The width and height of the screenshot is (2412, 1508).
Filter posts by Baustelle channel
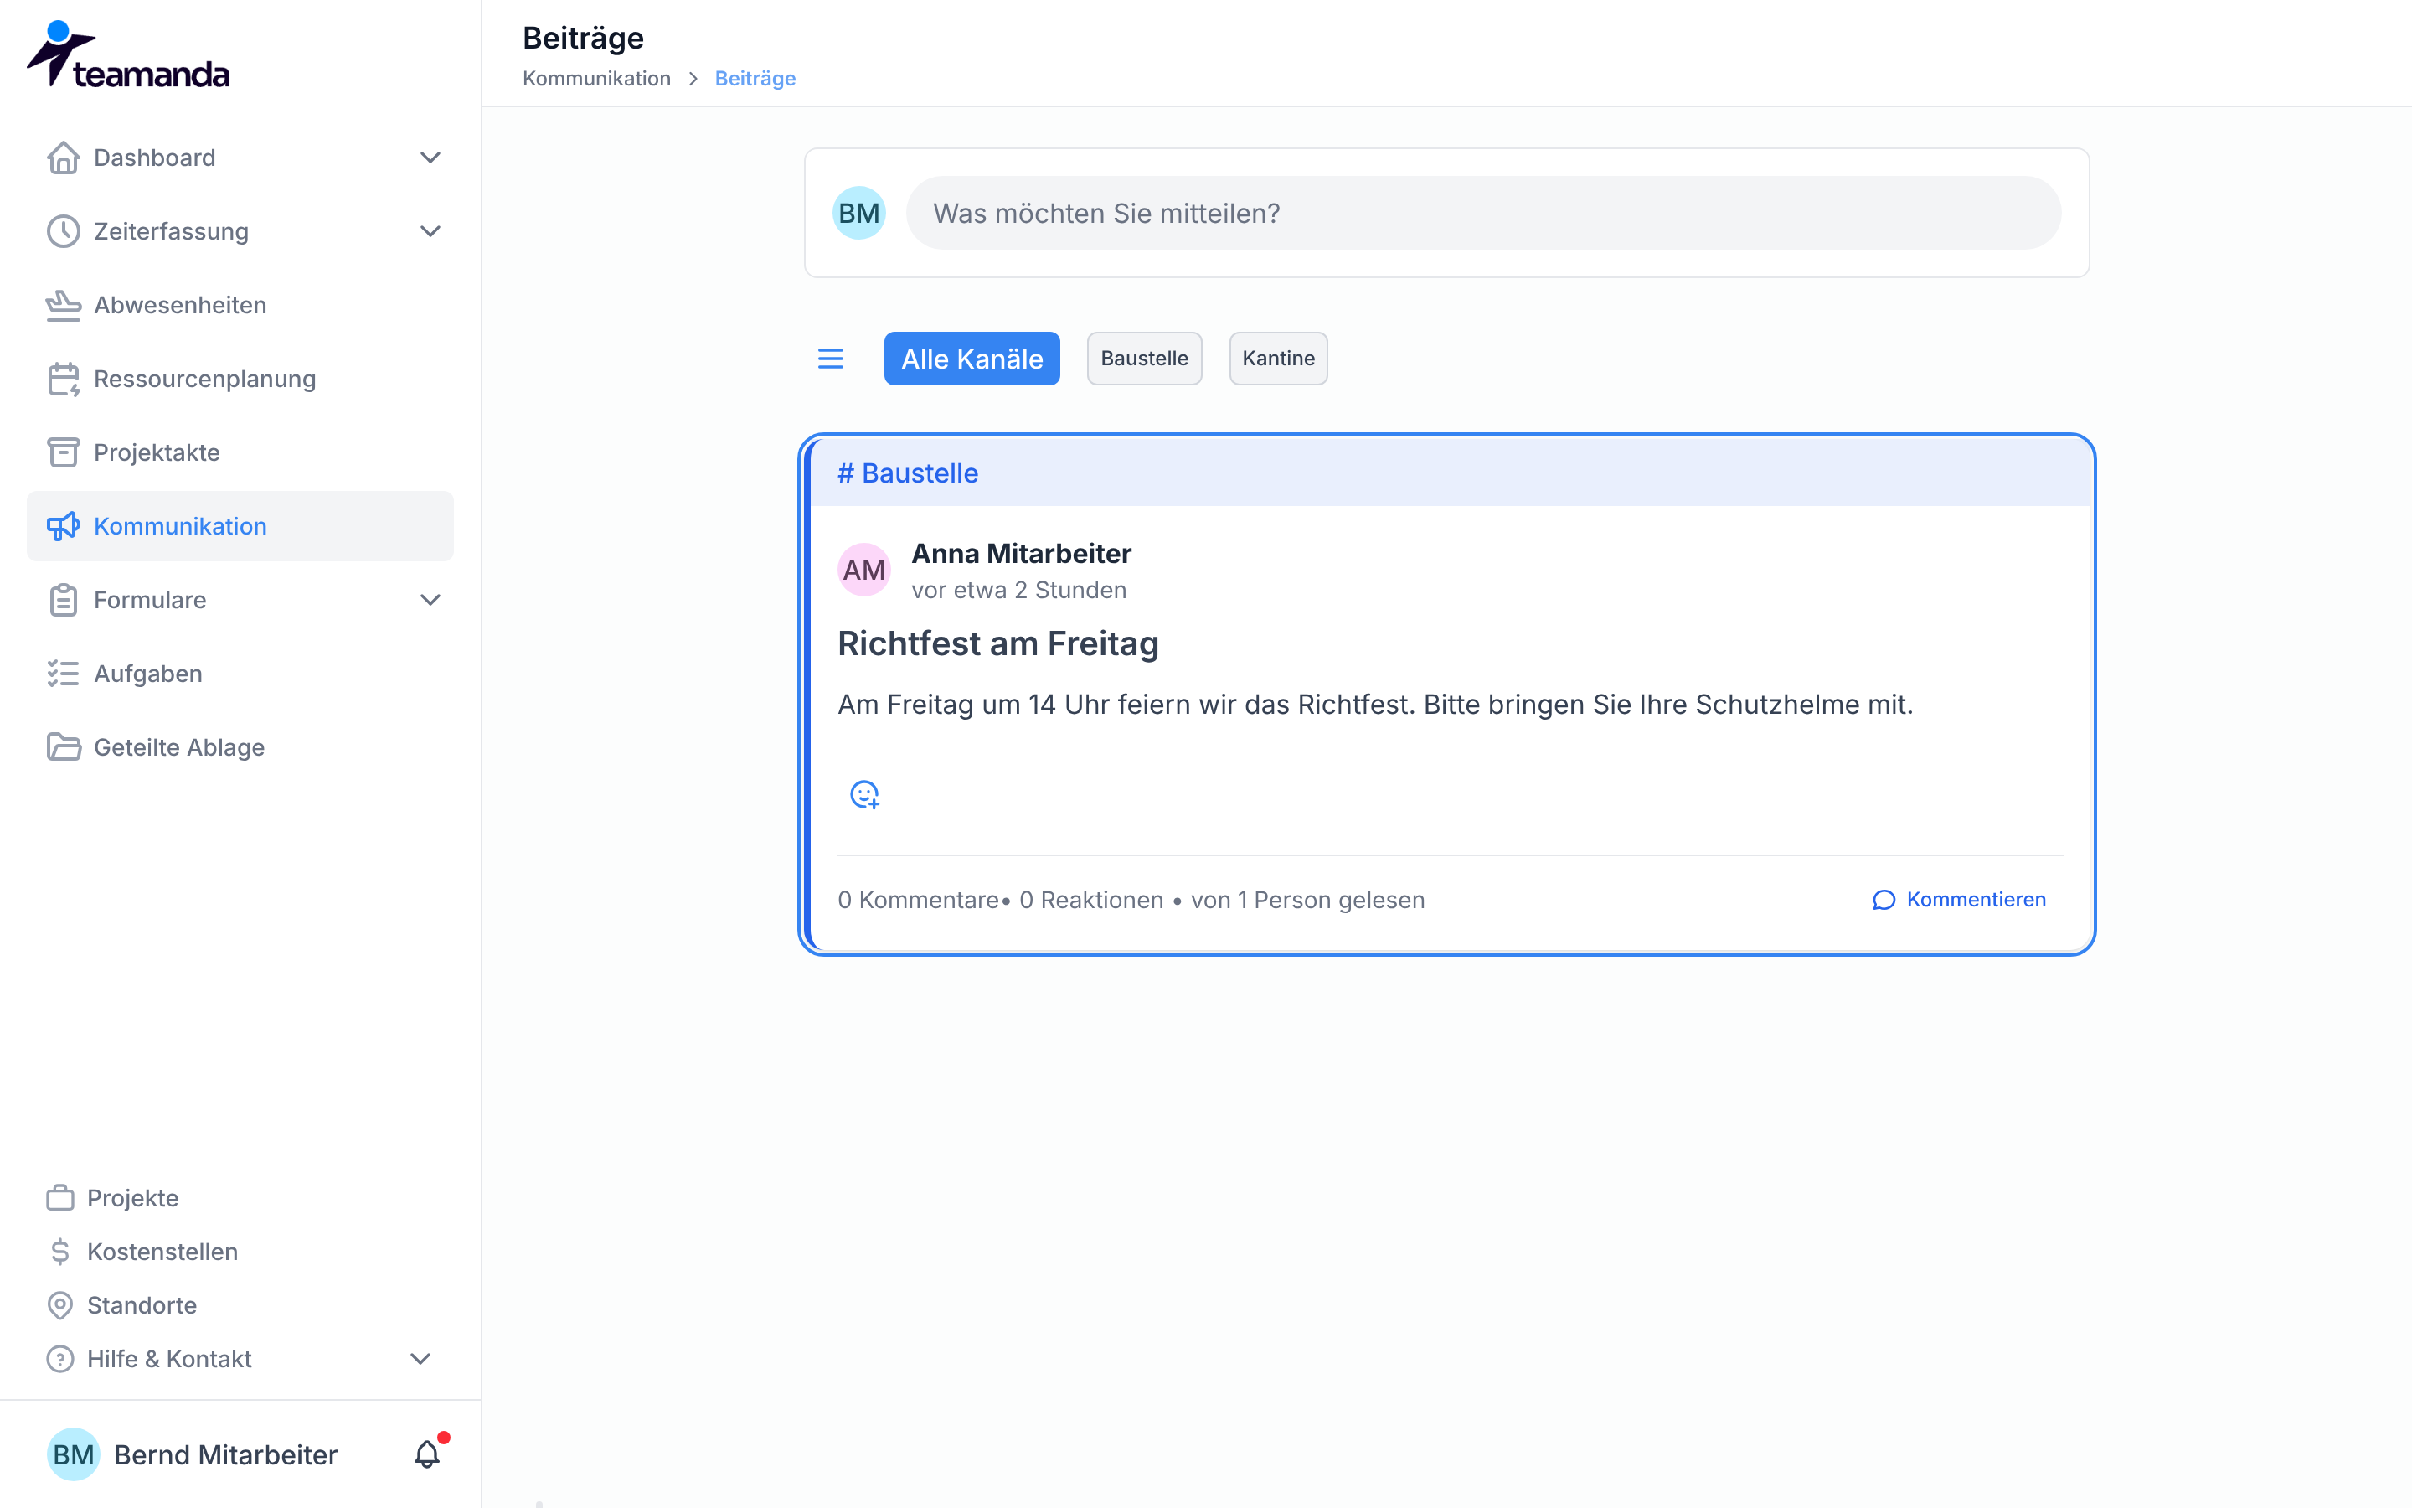click(1144, 359)
